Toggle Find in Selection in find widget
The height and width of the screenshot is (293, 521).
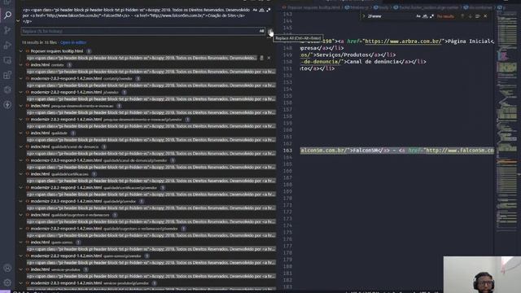tap(478, 16)
